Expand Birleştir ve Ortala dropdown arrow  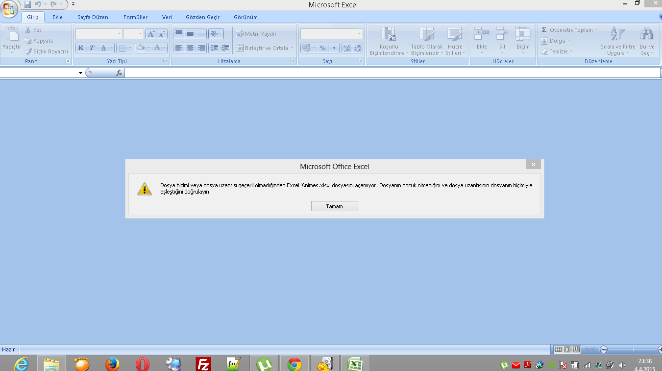292,48
